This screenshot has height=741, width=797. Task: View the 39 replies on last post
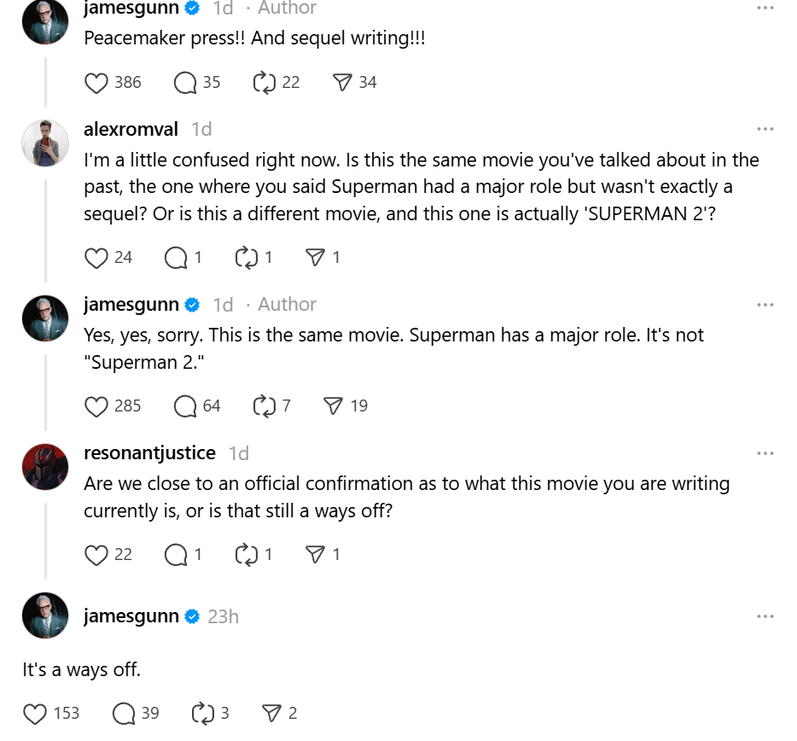(125, 714)
